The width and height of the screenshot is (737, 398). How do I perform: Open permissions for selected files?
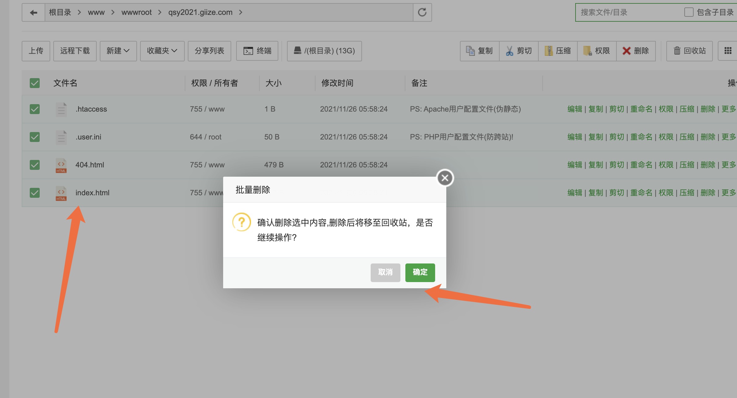click(x=597, y=51)
